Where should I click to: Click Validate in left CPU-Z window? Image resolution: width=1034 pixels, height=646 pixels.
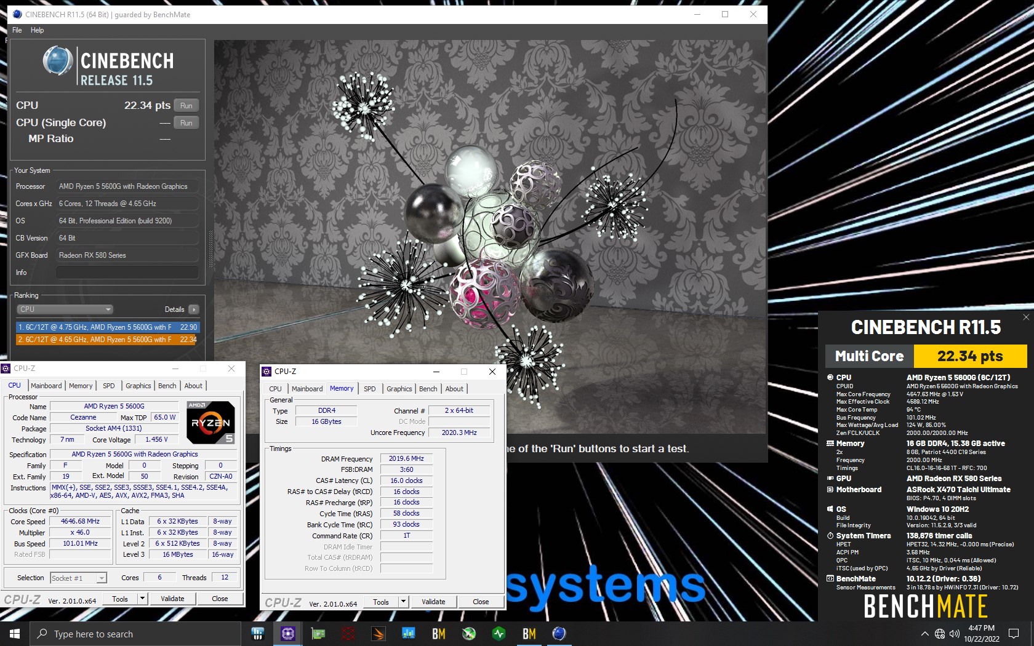tap(172, 599)
